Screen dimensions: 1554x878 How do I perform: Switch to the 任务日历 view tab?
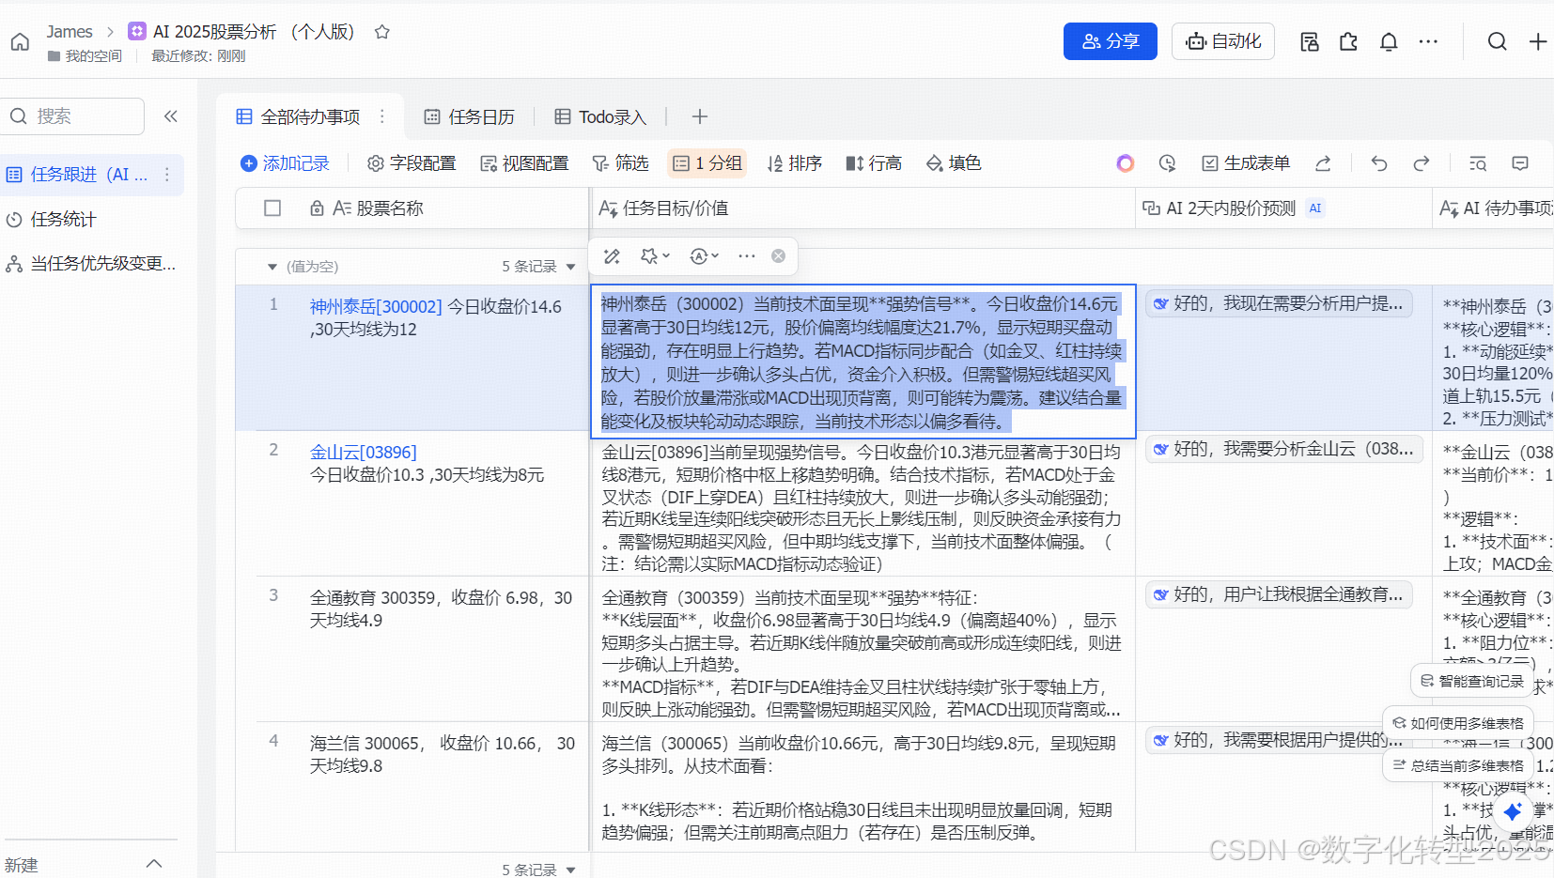pos(480,116)
